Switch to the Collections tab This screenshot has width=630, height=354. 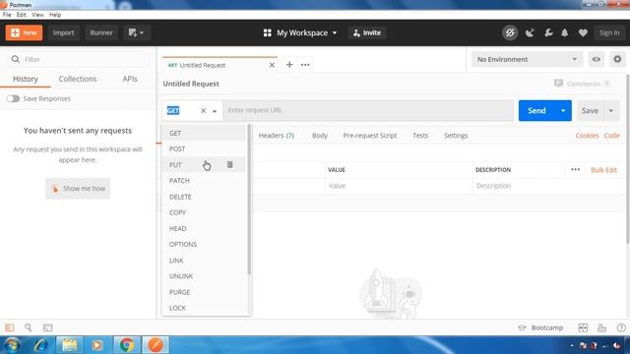tap(78, 79)
